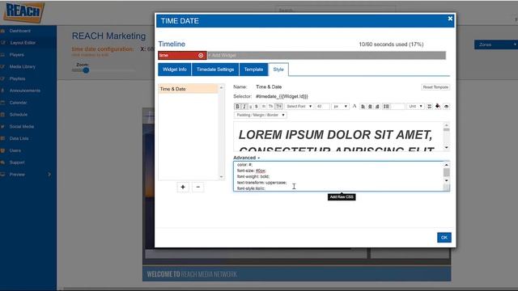The height and width of the screenshot is (291, 518).
Task: Open the Zones dropdown in background page
Action: pyautogui.click(x=495, y=44)
